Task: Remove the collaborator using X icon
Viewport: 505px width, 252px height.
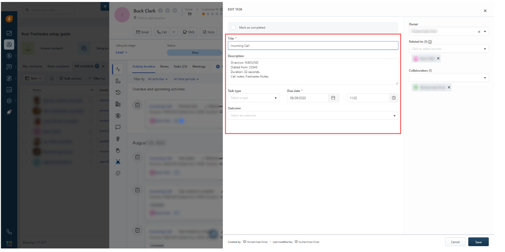Action: 449,88
